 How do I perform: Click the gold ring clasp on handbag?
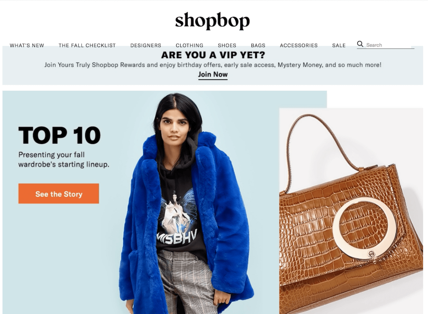(364, 228)
